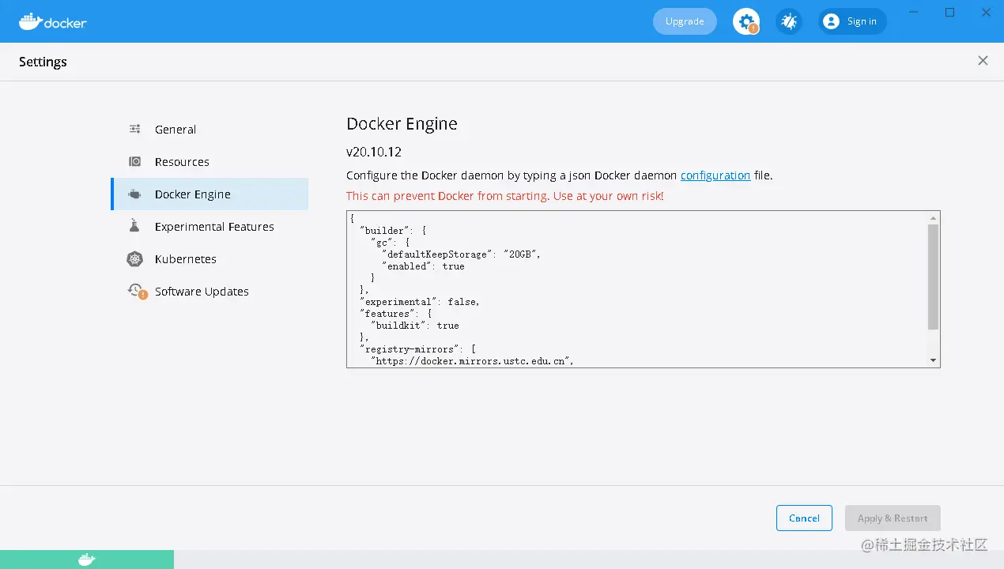Click the Upgrade button

point(685,21)
